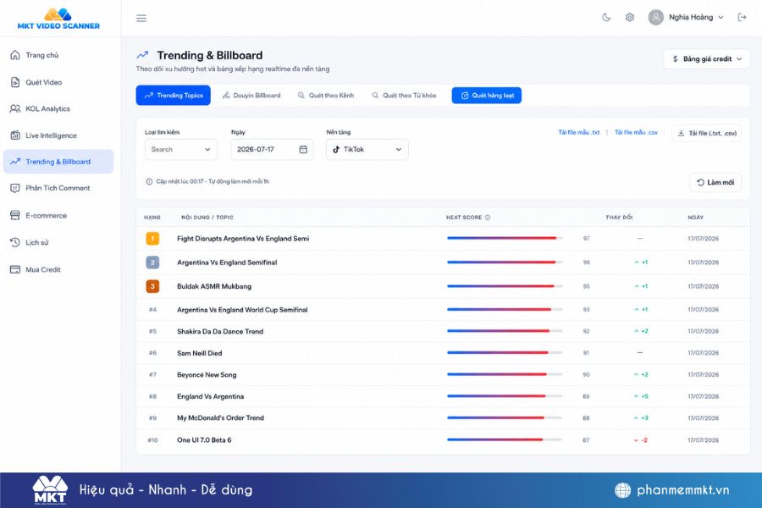The height and width of the screenshot is (508, 762).
Task: Select the Shakira Da Da Dance Trend row
Action: [x=443, y=332]
